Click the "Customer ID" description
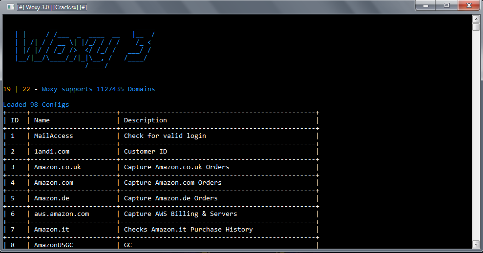483x253 pixels. coord(146,152)
